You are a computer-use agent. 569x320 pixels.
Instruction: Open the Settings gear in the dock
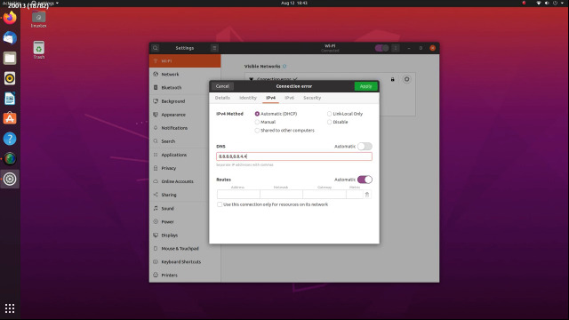pos(10,179)
